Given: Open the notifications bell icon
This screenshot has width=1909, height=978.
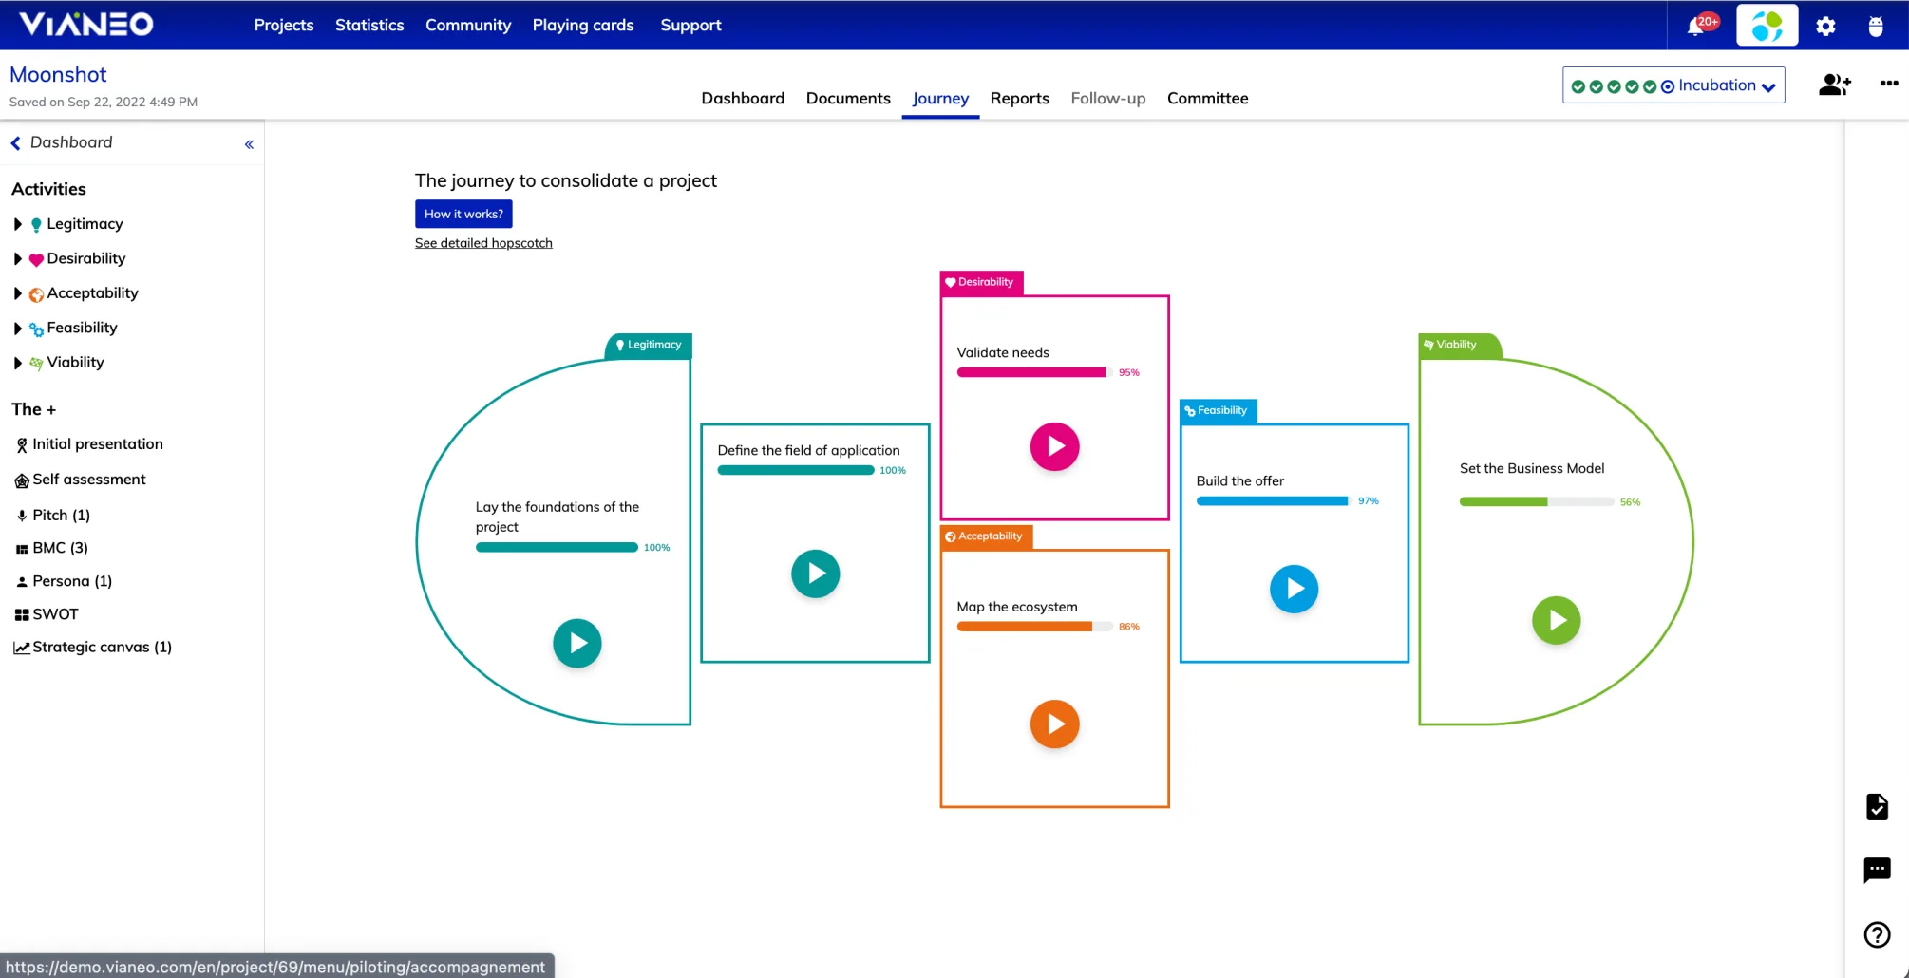Looking at the screenshot, I should pyautogui.click(x=1696, y=26).
